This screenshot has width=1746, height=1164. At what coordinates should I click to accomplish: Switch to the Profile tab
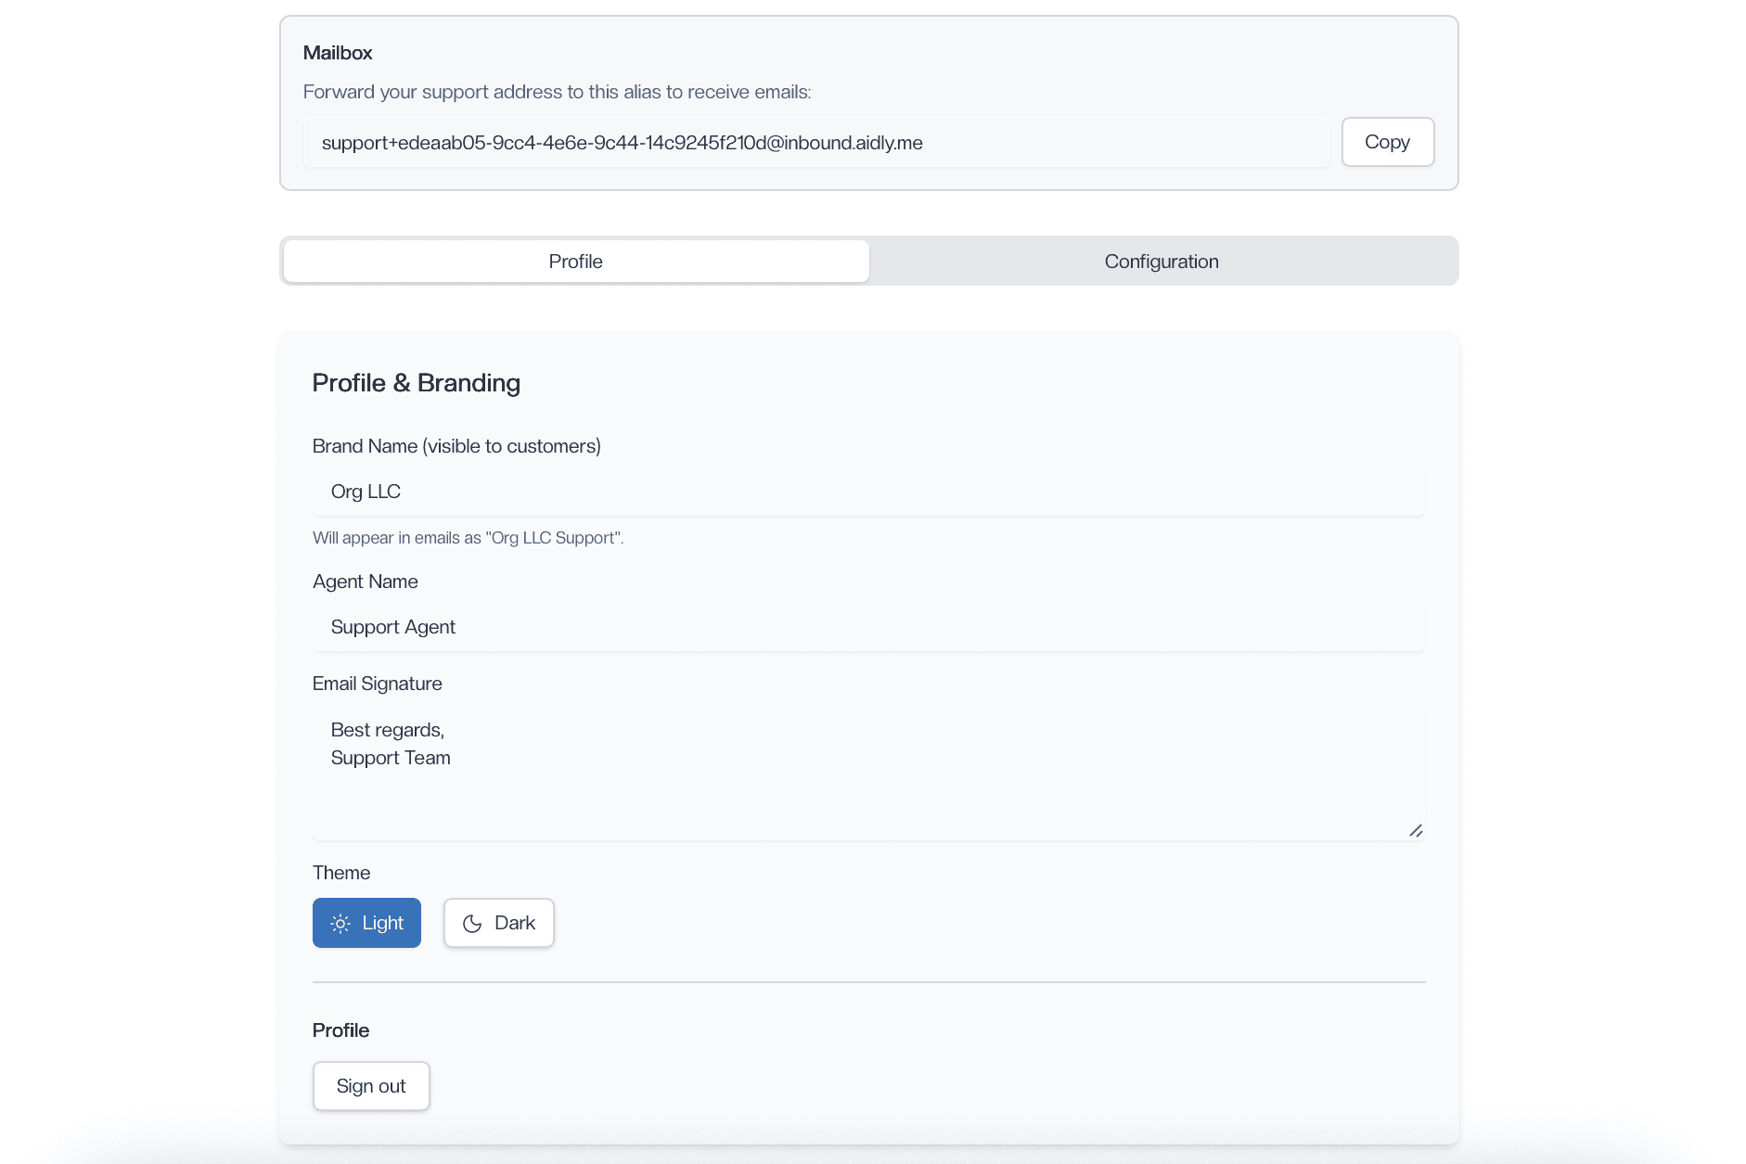(x=574, y=261)
